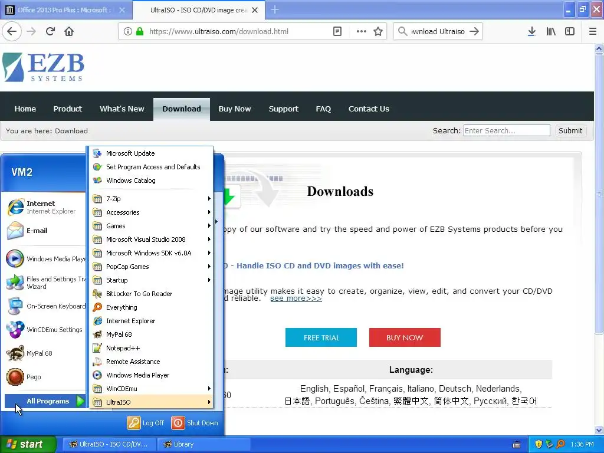Open the browser home page
The width and height of the screenshot is (604, 453).
point(69,31)
